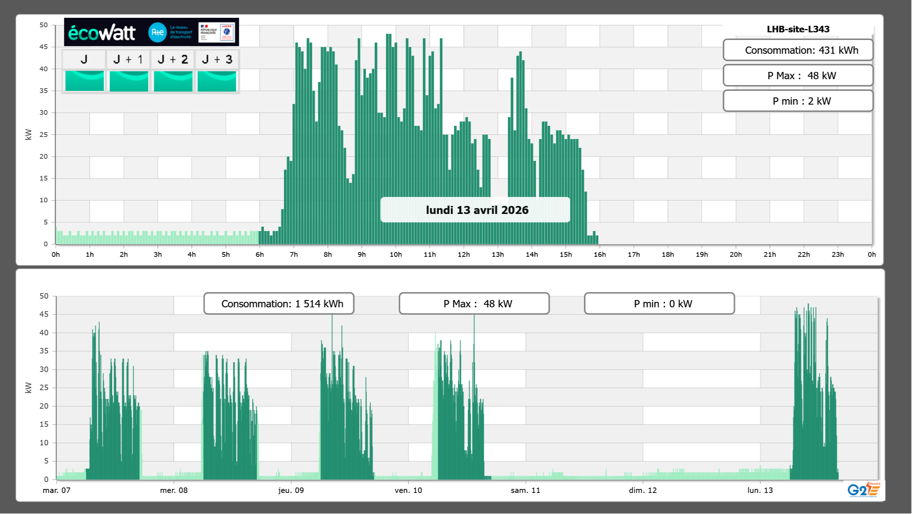Click the Consommation: 1 514 kWh box
The image size is (912, 514).
279,304
